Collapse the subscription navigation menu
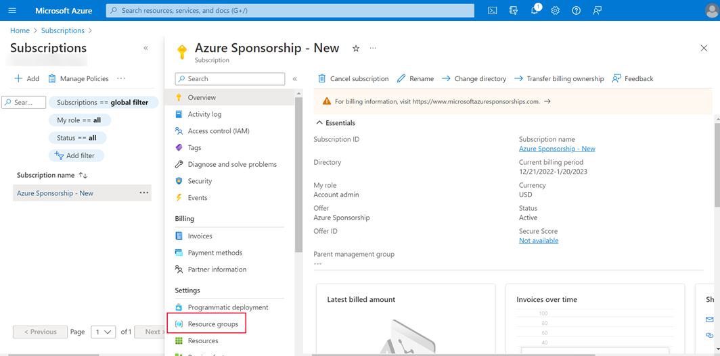 (x=295, y=79)
